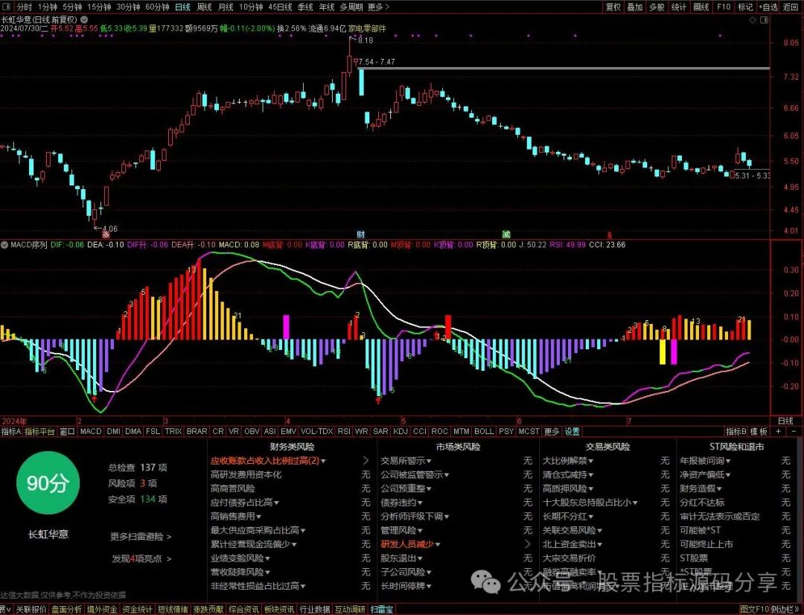Expand the 大比例解禁 dropdown

pos(568,461)
